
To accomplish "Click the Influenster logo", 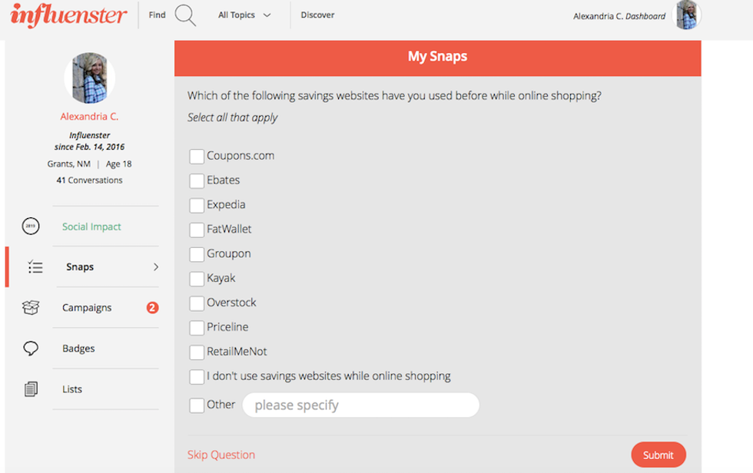I will [69, 15].
